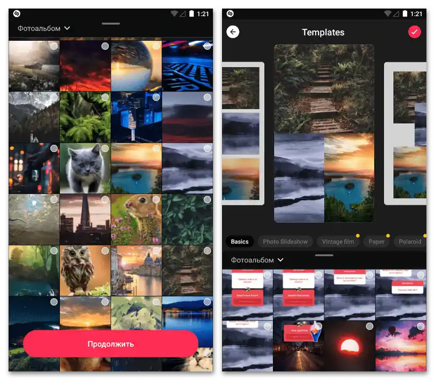
Task: Open the blue neon city thumbnail
Action: [136, 117]
